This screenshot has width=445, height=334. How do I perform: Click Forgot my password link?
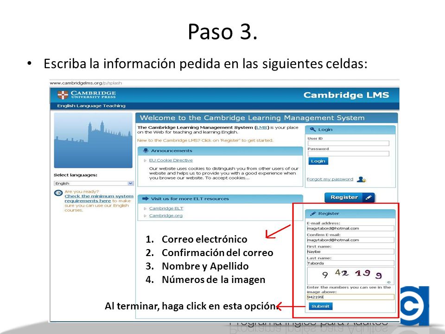tap(330, 179)
